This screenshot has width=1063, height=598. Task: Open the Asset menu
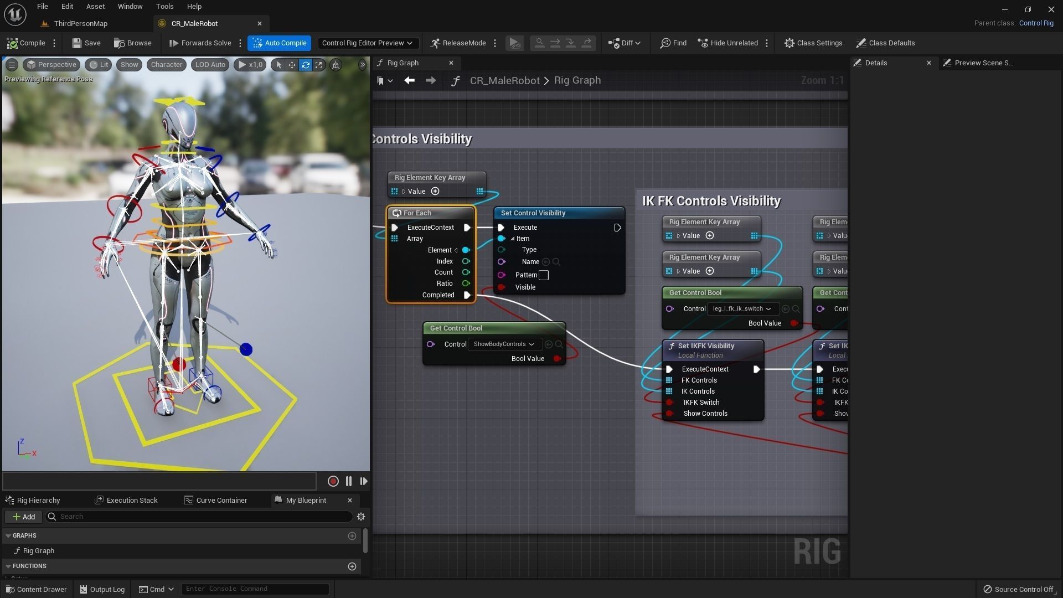(95, 6)
